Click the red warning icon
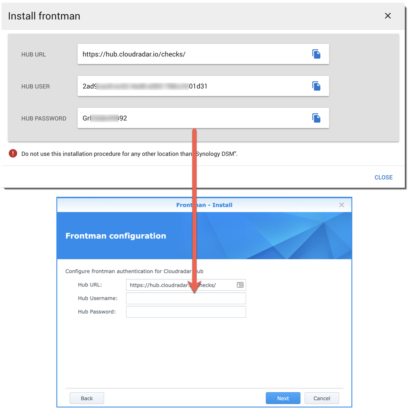 tap(13, 153)
